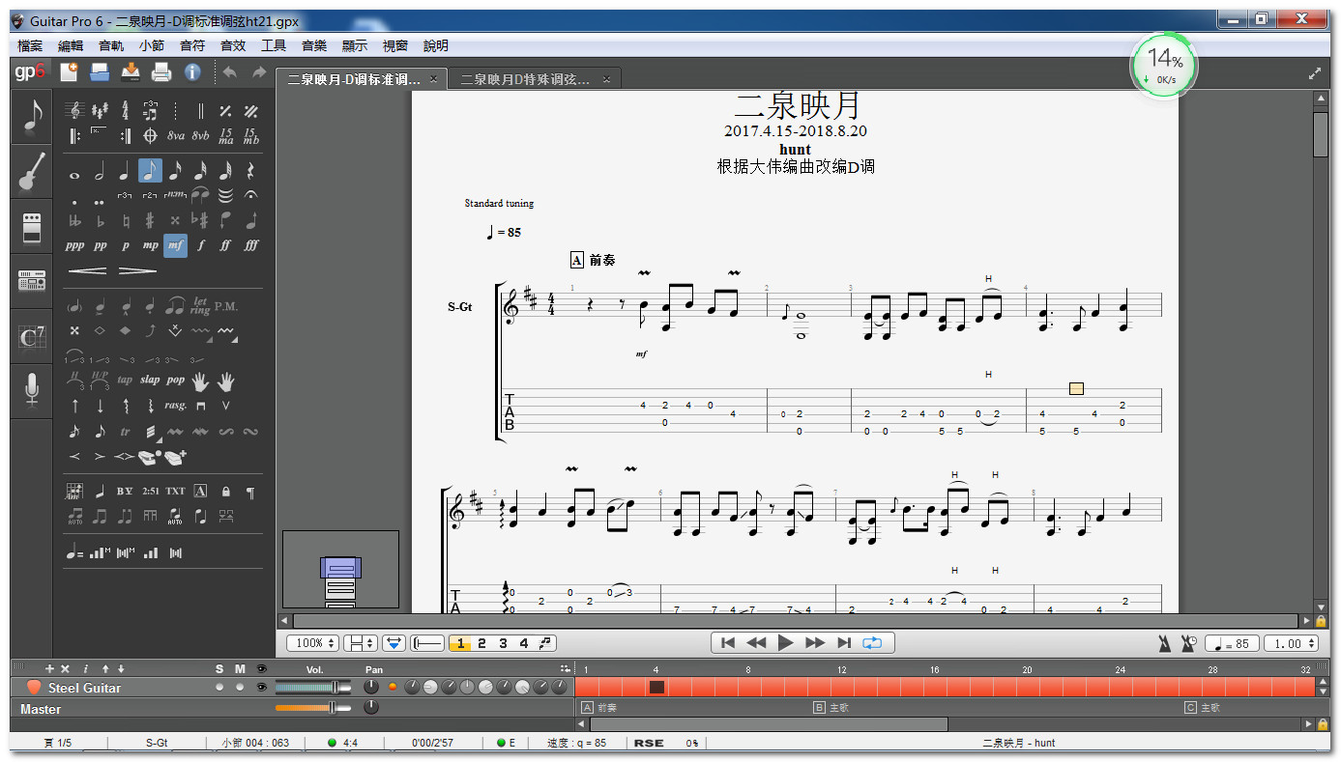Screen dimensions: 1341x762
Task: Adjust the Master volume slider
Action: point(314,708)
